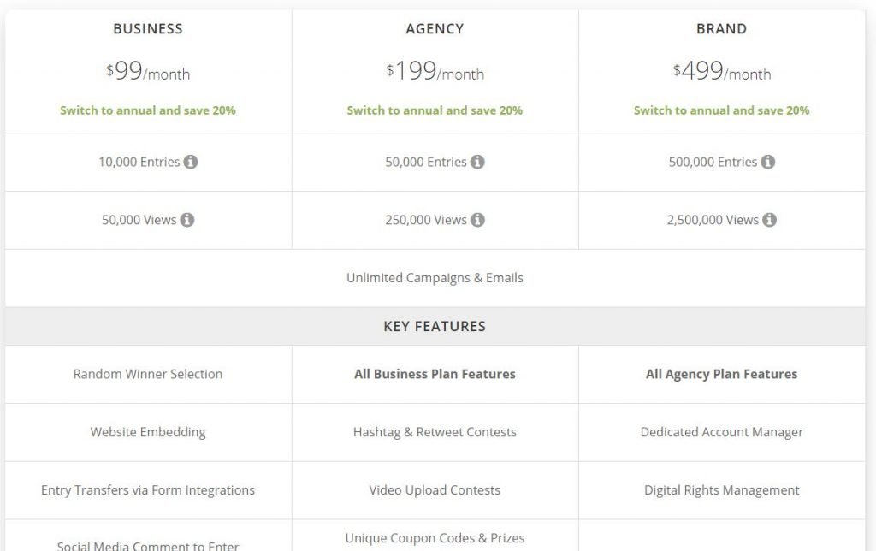Click info icon beside 10,000 Entries
Viewport: 876px width, 551px height.
(191, 162)
